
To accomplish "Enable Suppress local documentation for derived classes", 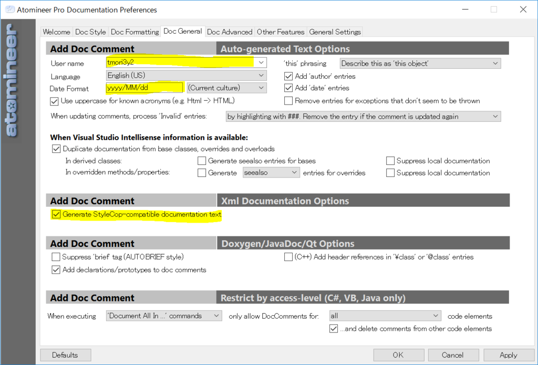I will point(390,161).
